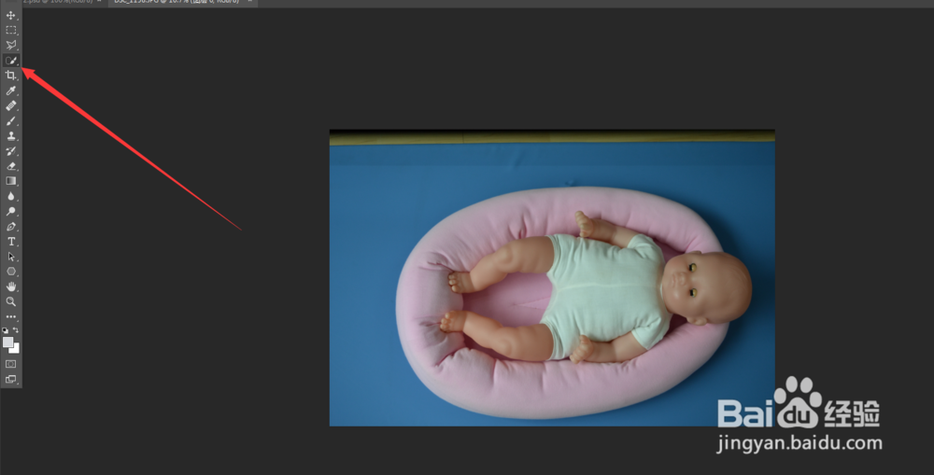Select the Pen tool
The image size is (934, 475).
pyautogui.click(x=10, y=227)
